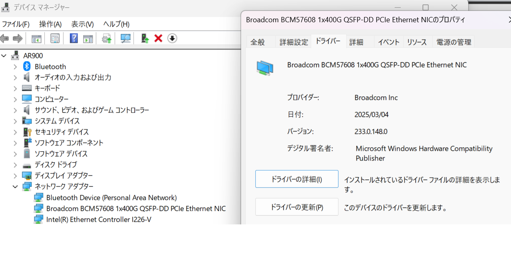Click the monitor icon beside コンピューター
This screenshot has height=262, width=511.
pyautogui.click(x=27, y=99)
